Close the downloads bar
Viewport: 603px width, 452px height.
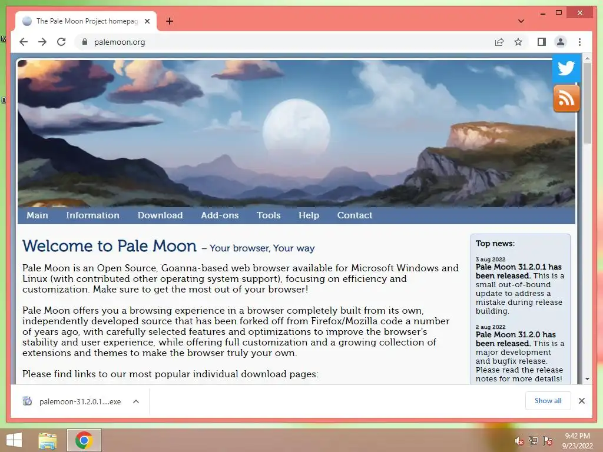pos(581,401)
